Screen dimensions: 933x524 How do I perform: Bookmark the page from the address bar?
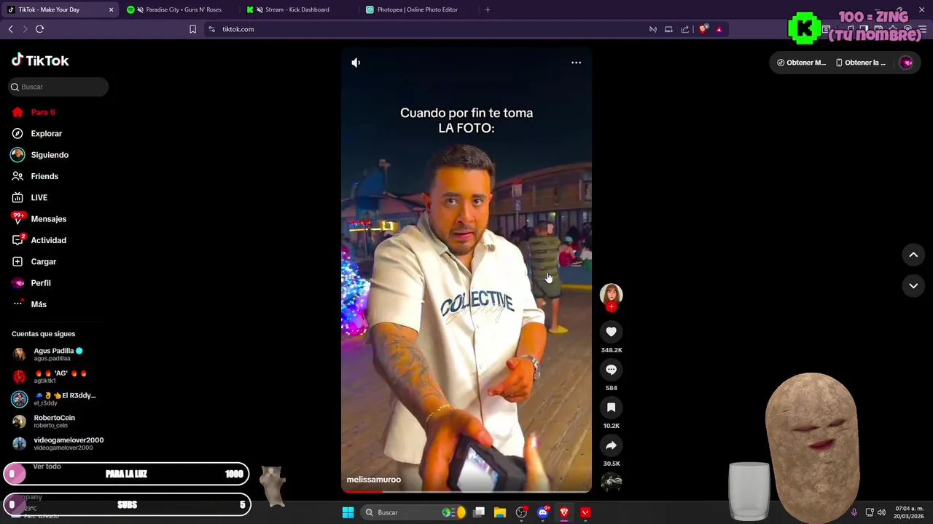tap(192, 29)
